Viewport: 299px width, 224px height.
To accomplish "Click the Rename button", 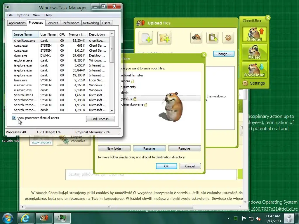I will (x=149, y=148).
